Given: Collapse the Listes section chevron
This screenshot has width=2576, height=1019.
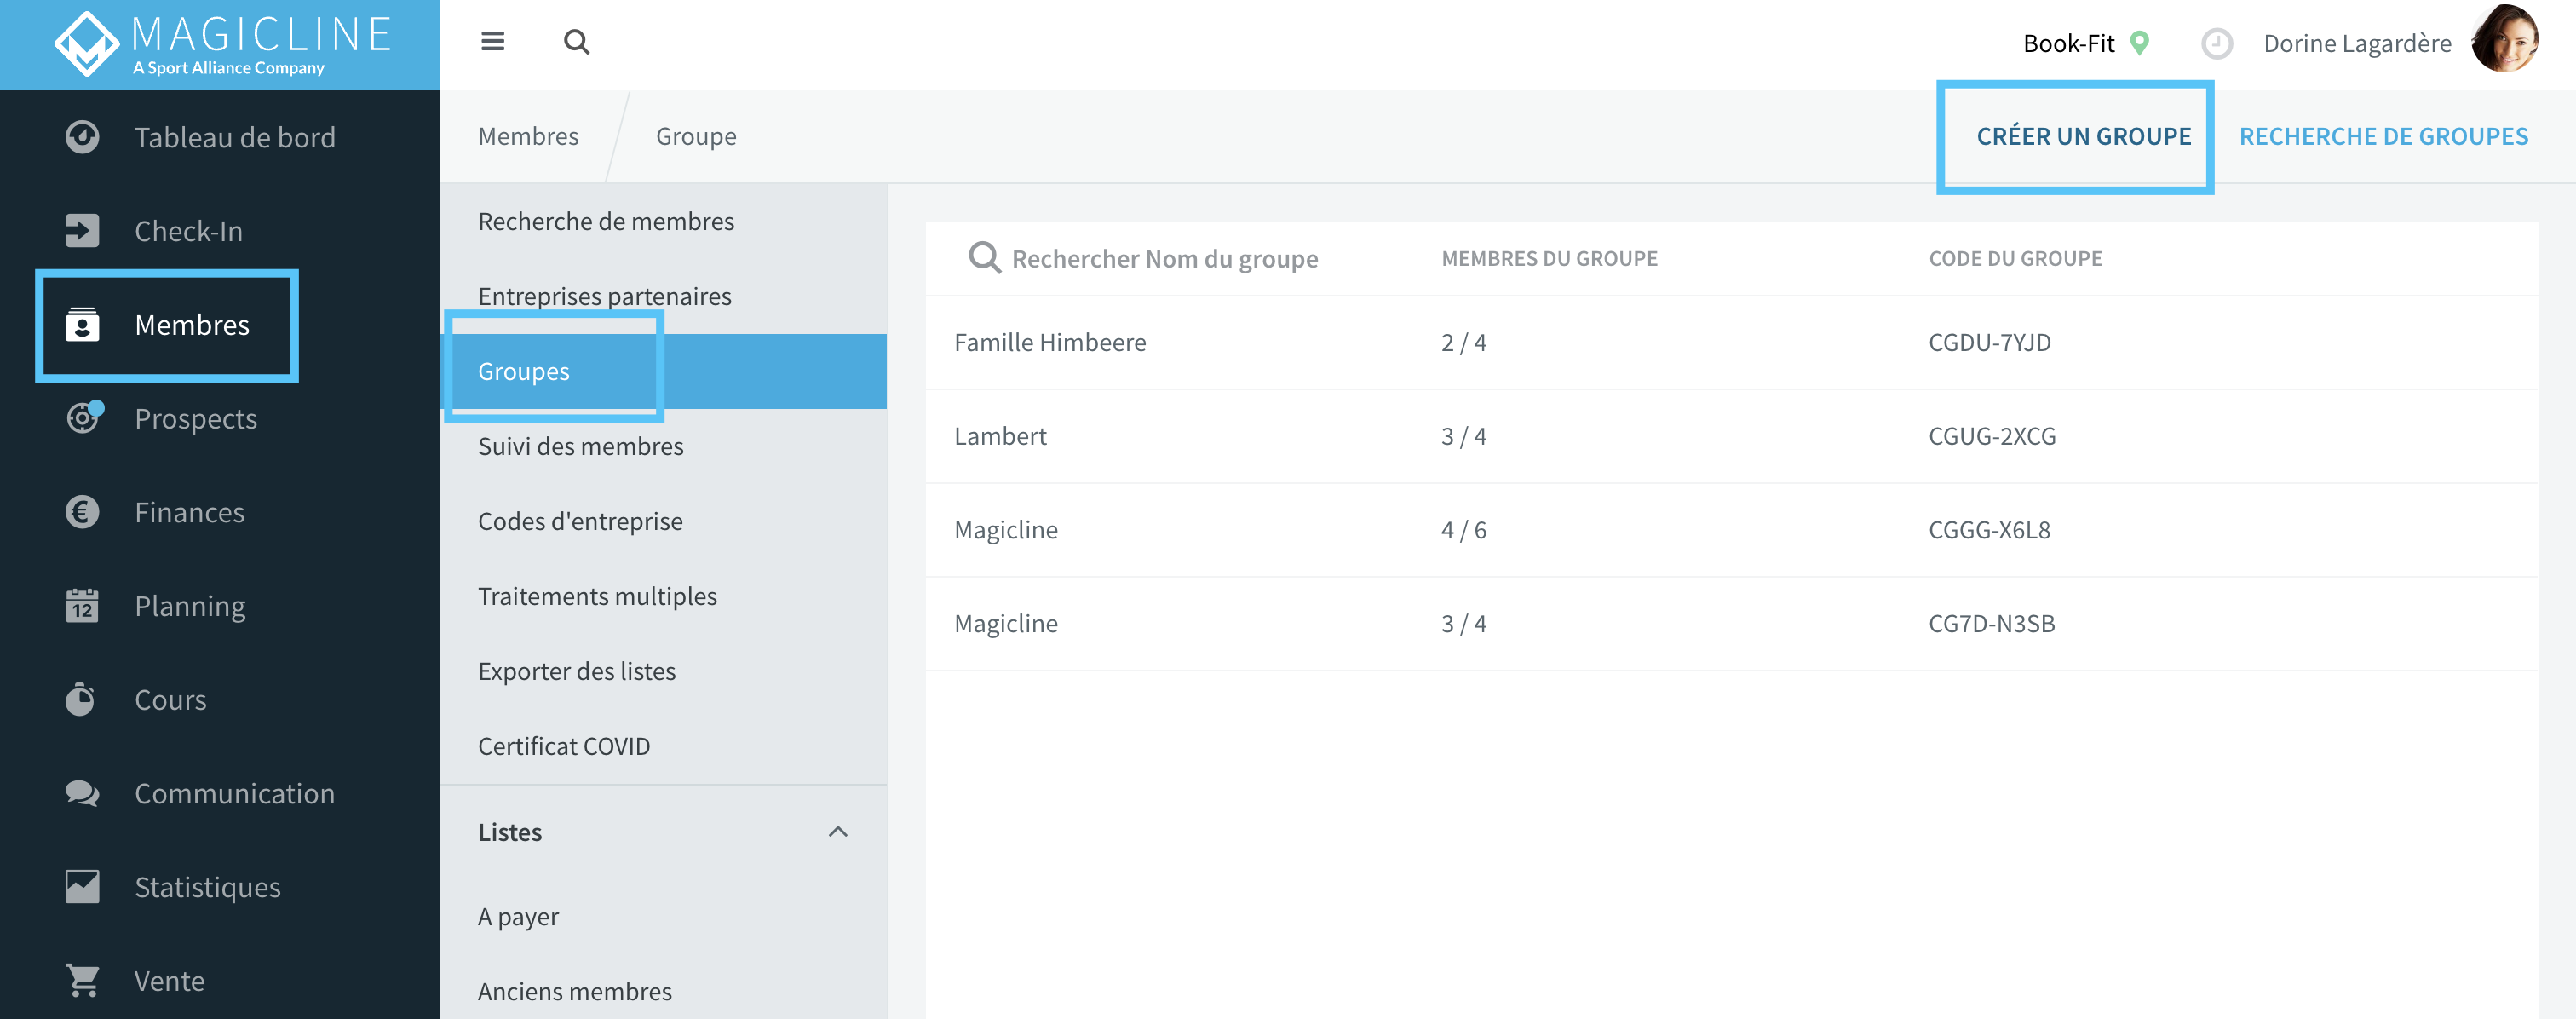Looking at the screenshot, I should tap(838, 832).
